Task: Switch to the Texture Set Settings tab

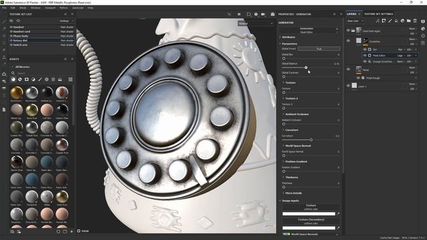Action: click(378, 14)
